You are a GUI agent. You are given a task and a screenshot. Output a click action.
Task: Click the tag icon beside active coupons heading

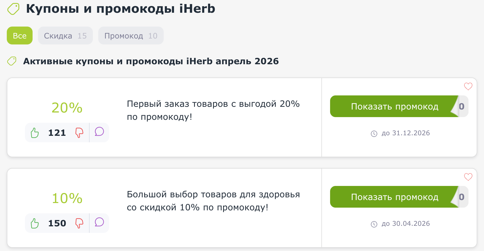point(12,61)
